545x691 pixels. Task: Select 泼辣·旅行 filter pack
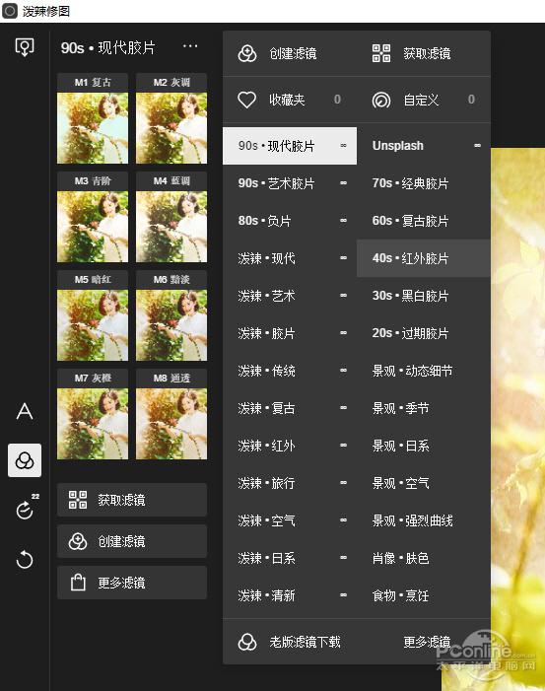coord(290,483)
